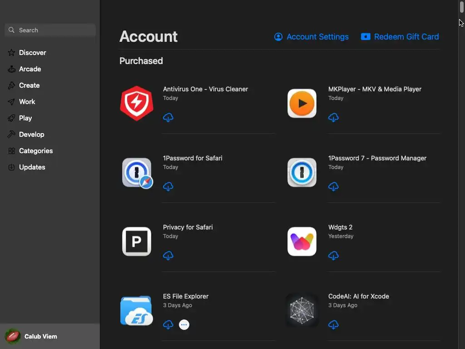Click the Discover star icon
The image size is (465, 349).
click(x=11, y=53)
